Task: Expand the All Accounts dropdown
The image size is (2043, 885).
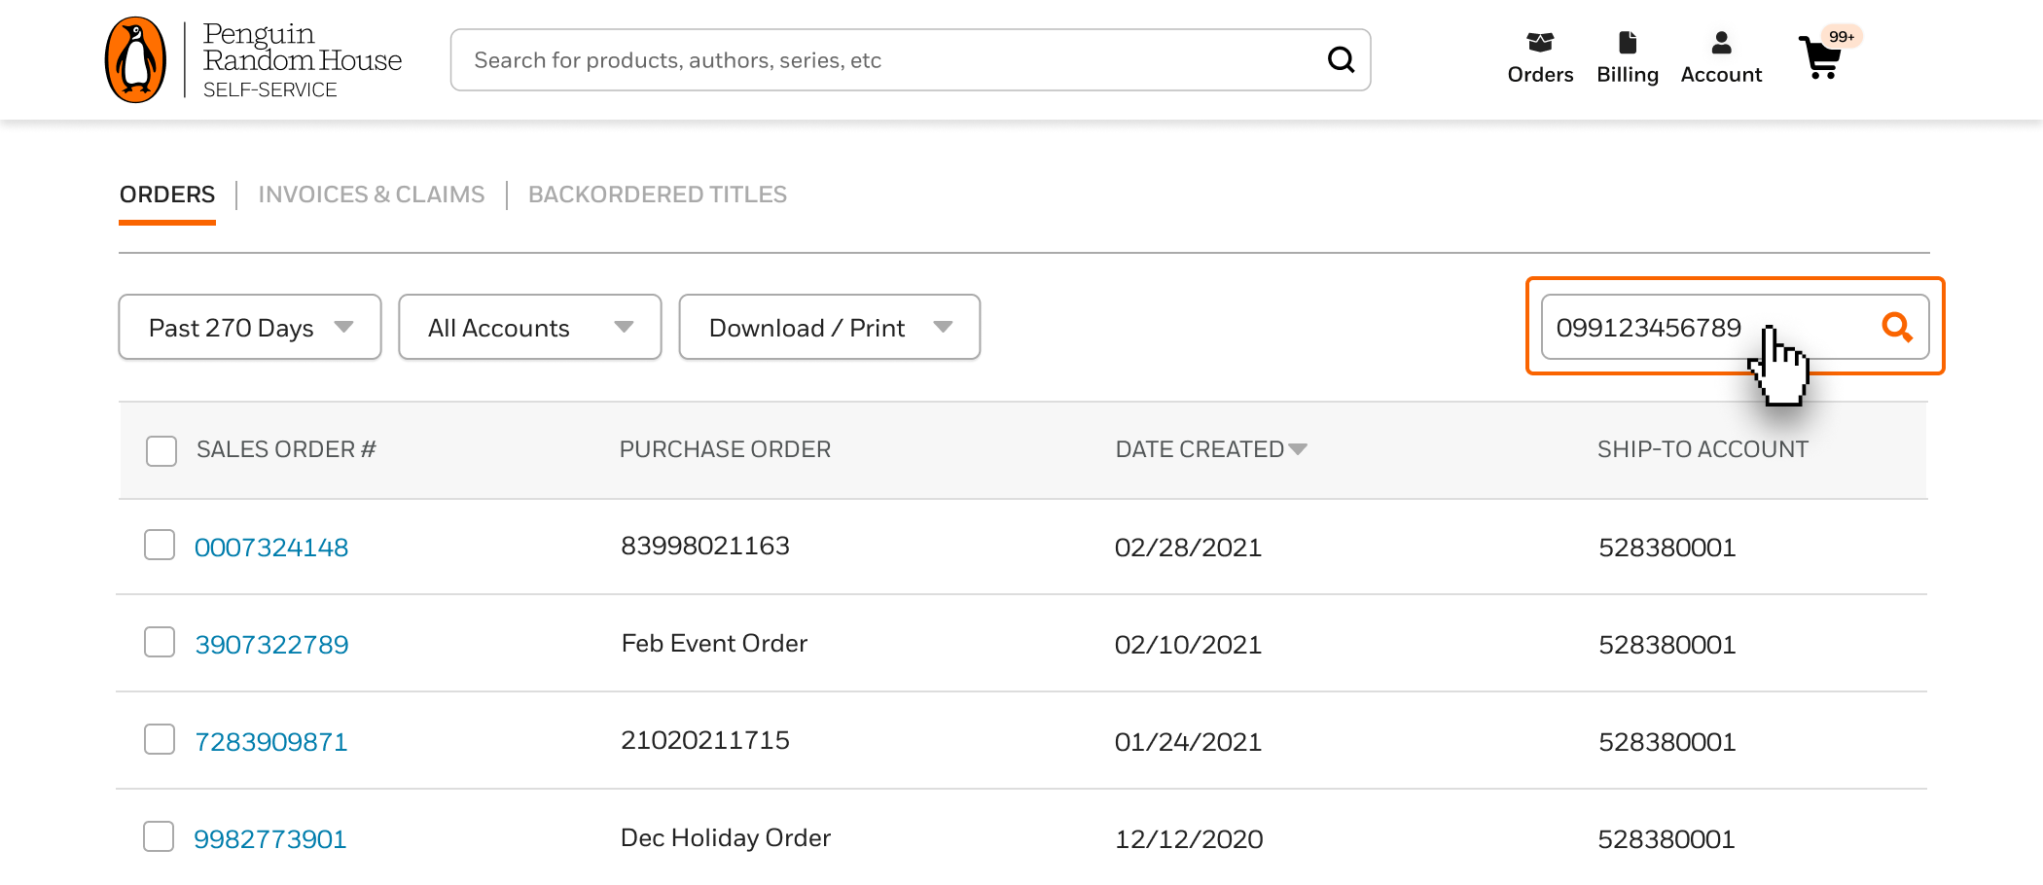Action: [530, 327]
